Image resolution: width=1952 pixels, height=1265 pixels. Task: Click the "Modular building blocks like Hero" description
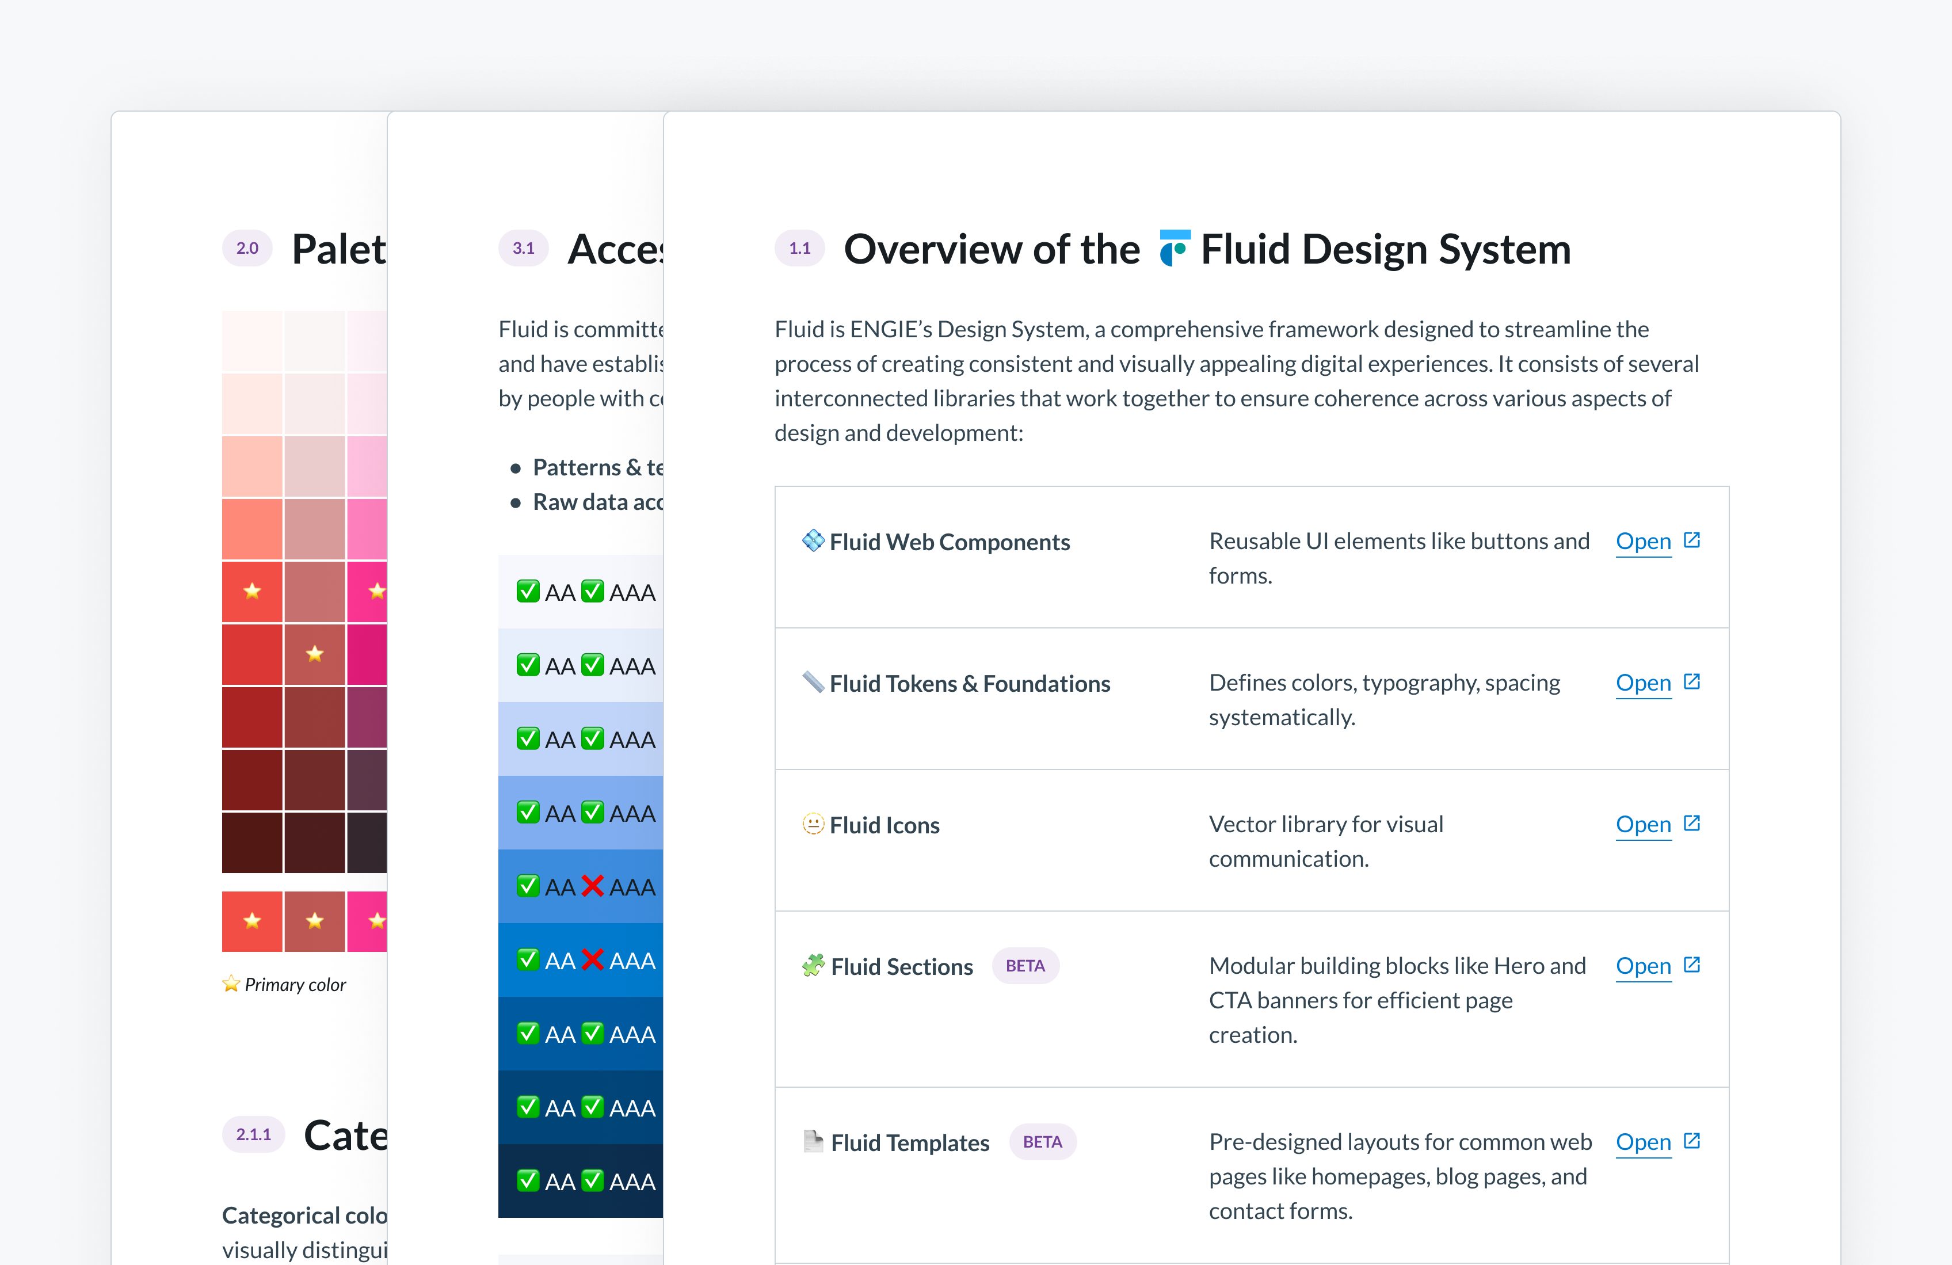pos(1398,1001)
